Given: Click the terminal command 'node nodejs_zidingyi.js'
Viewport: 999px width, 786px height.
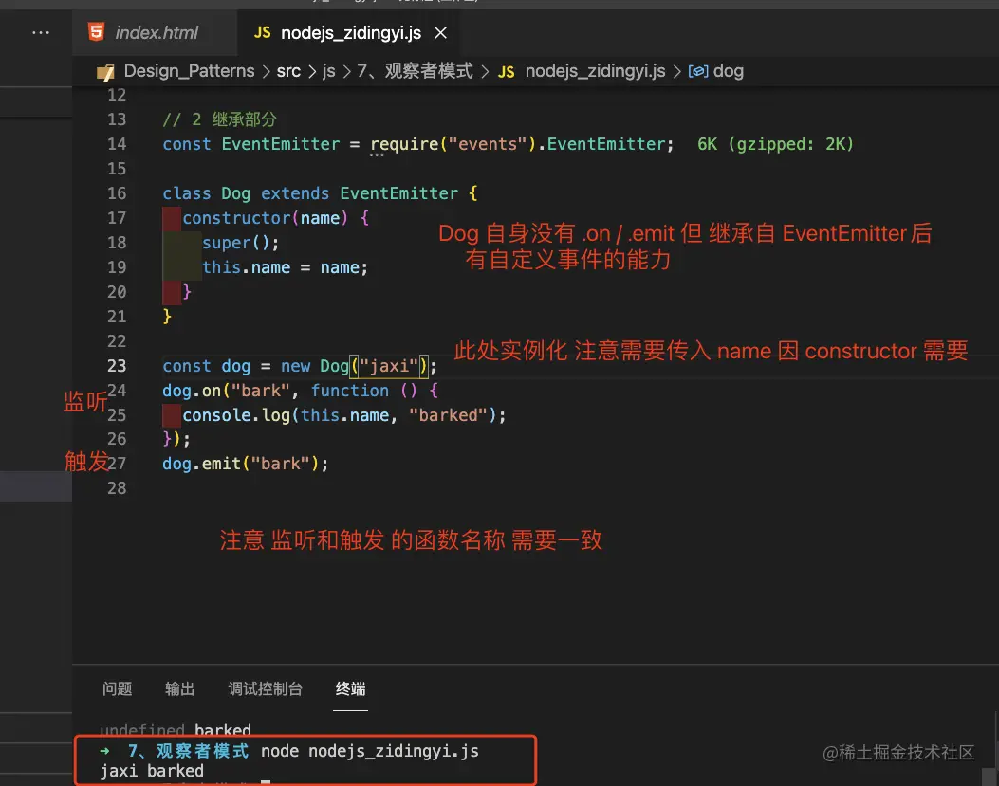Looking at the screenshot, I should [x=370, y=751].
